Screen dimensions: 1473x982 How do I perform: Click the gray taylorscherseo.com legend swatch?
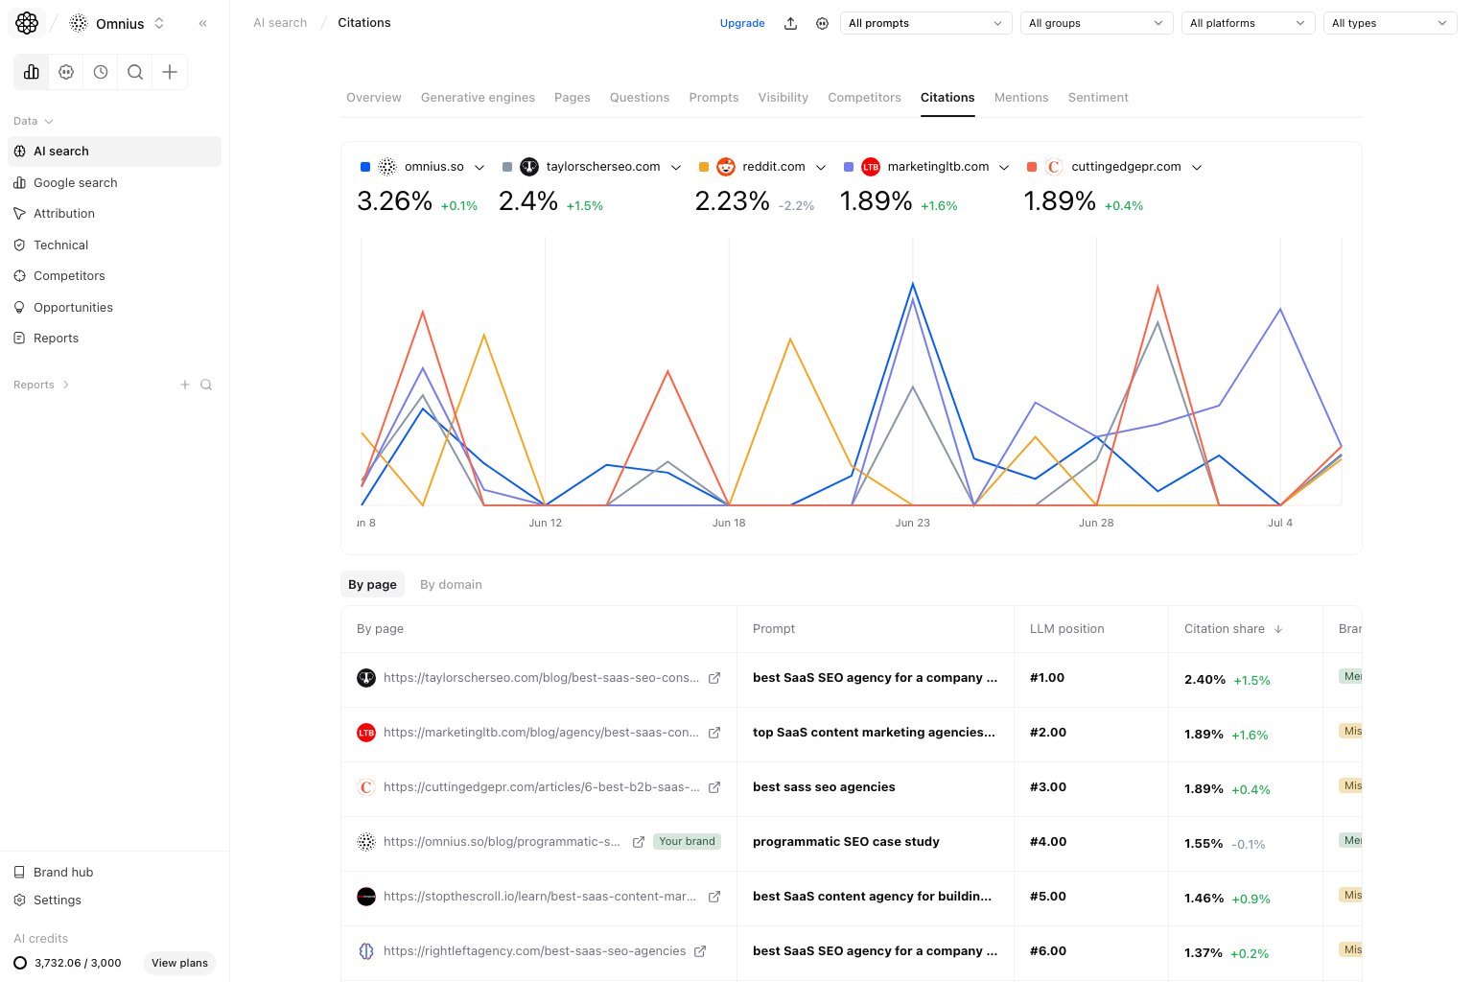click(x=507, y=167)
